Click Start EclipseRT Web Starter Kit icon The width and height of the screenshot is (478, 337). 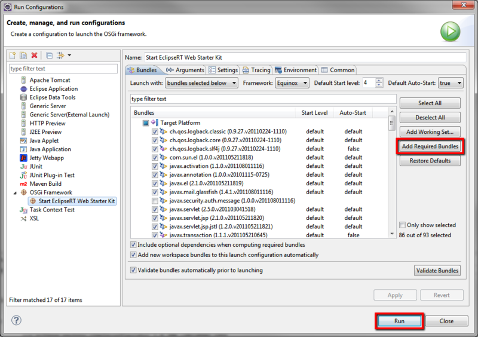(x=33, y=201)
